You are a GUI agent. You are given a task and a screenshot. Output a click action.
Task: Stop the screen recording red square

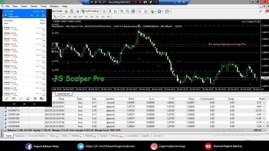tap(140, 2)
